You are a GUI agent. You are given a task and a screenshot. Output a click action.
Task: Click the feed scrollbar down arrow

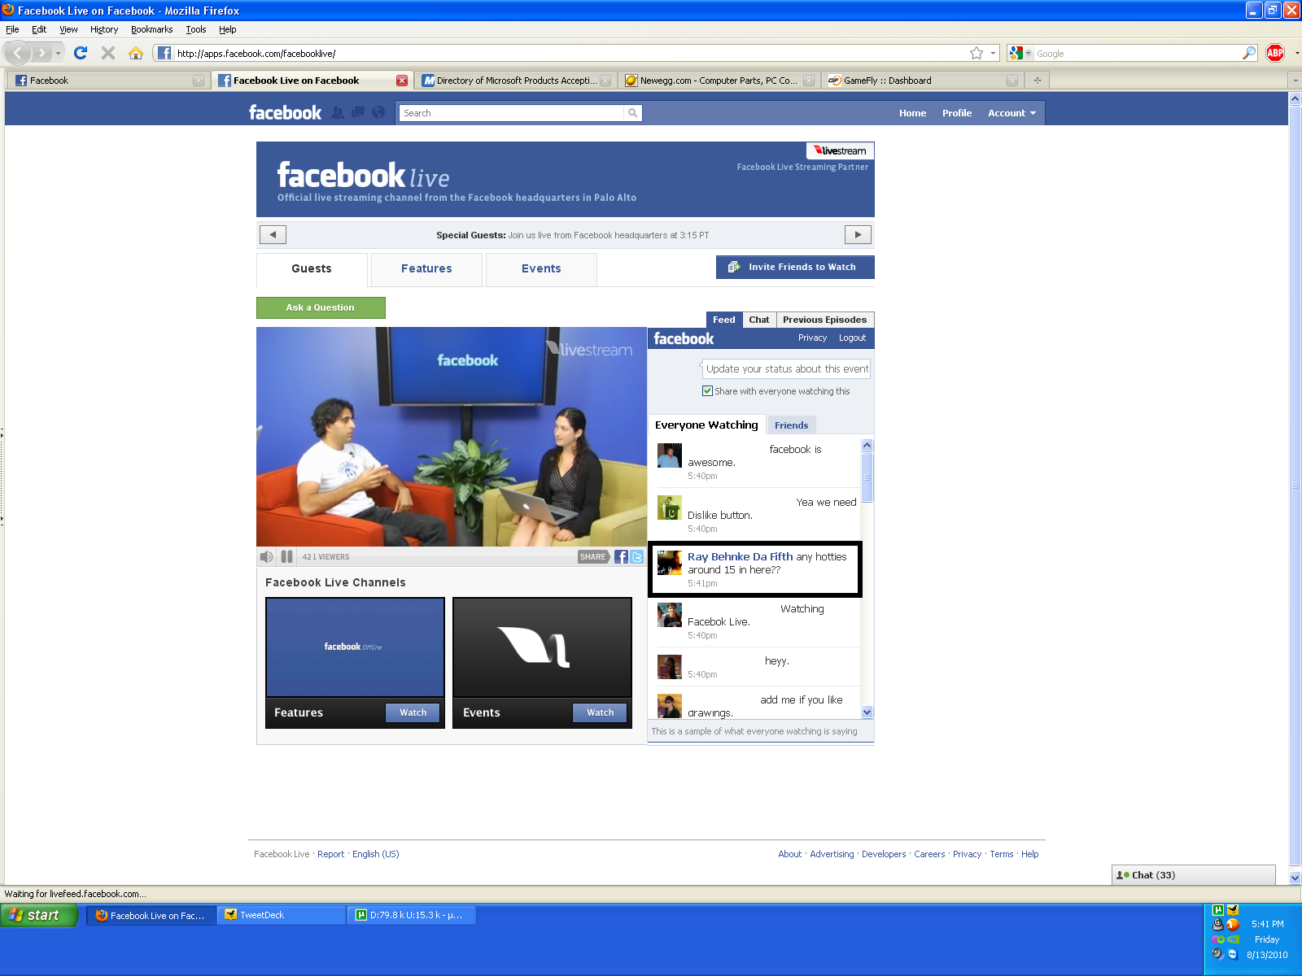[867, 712]
